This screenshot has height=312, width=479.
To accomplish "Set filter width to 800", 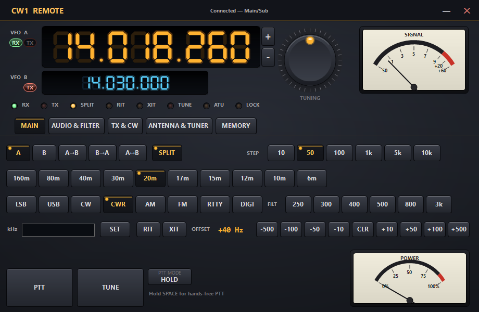I will (411, 204).
